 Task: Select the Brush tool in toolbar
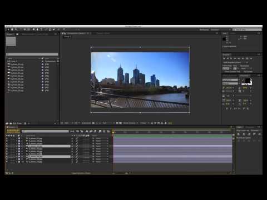click(46, 29)
